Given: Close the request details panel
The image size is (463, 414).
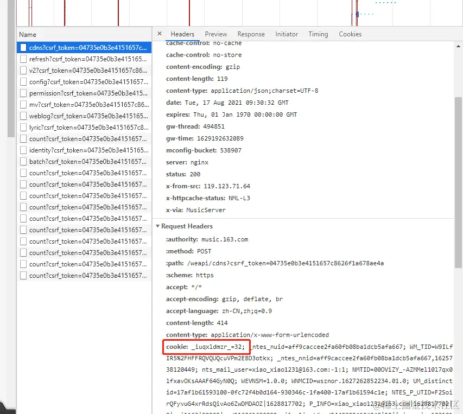Looking at the screenshot, I should point(160,34).
